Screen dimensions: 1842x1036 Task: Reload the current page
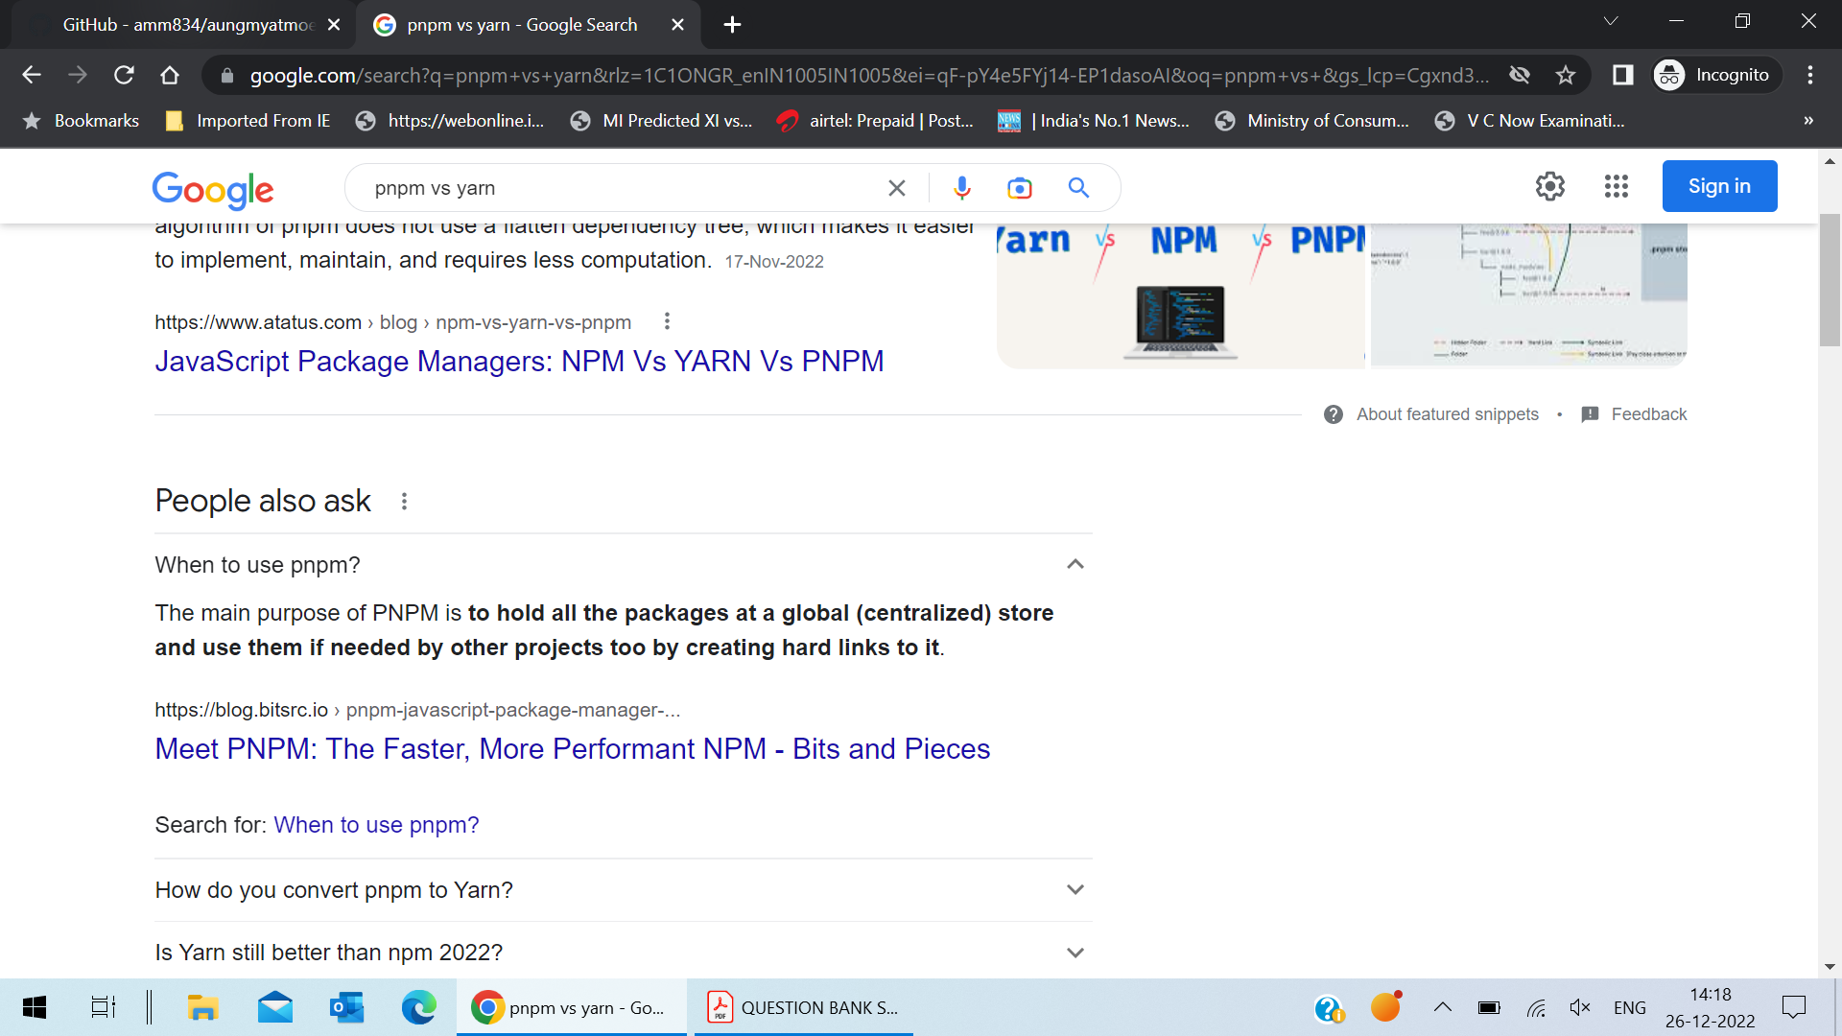[124, 75]
